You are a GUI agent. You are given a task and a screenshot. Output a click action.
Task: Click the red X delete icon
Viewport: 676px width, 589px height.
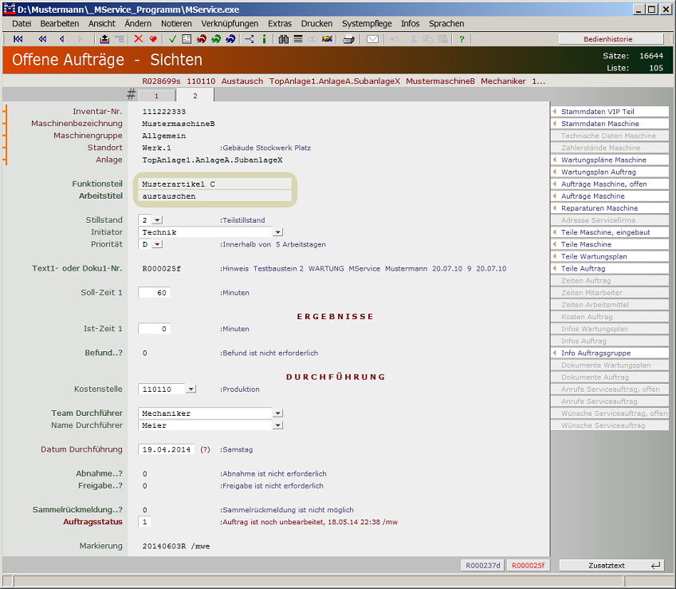coord(139,39)
